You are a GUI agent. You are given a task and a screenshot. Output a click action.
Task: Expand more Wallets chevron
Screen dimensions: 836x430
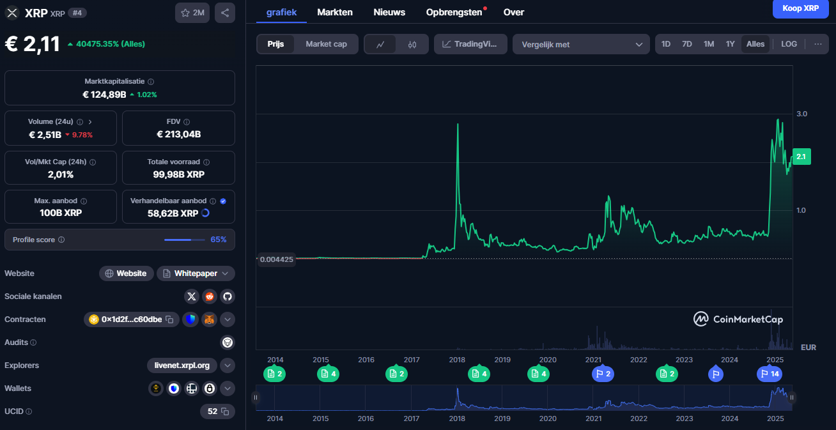click(x=228, y=388)
